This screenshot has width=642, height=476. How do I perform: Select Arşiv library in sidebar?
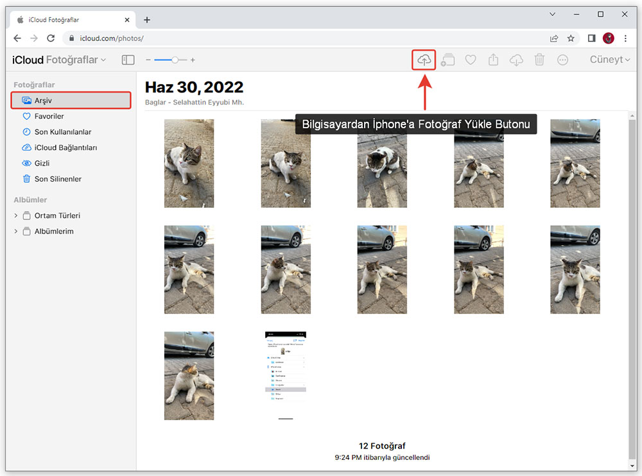(45, 101)
